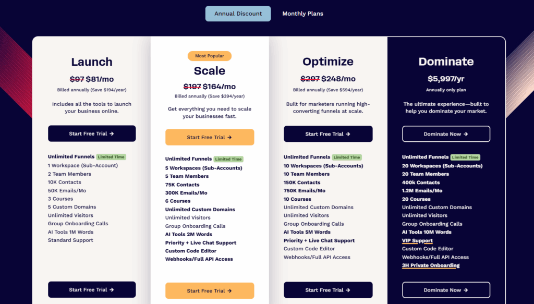Screen dimensions: 534x304
Task: Click top Start Free Trial for Scale plan
Action: 210,137
